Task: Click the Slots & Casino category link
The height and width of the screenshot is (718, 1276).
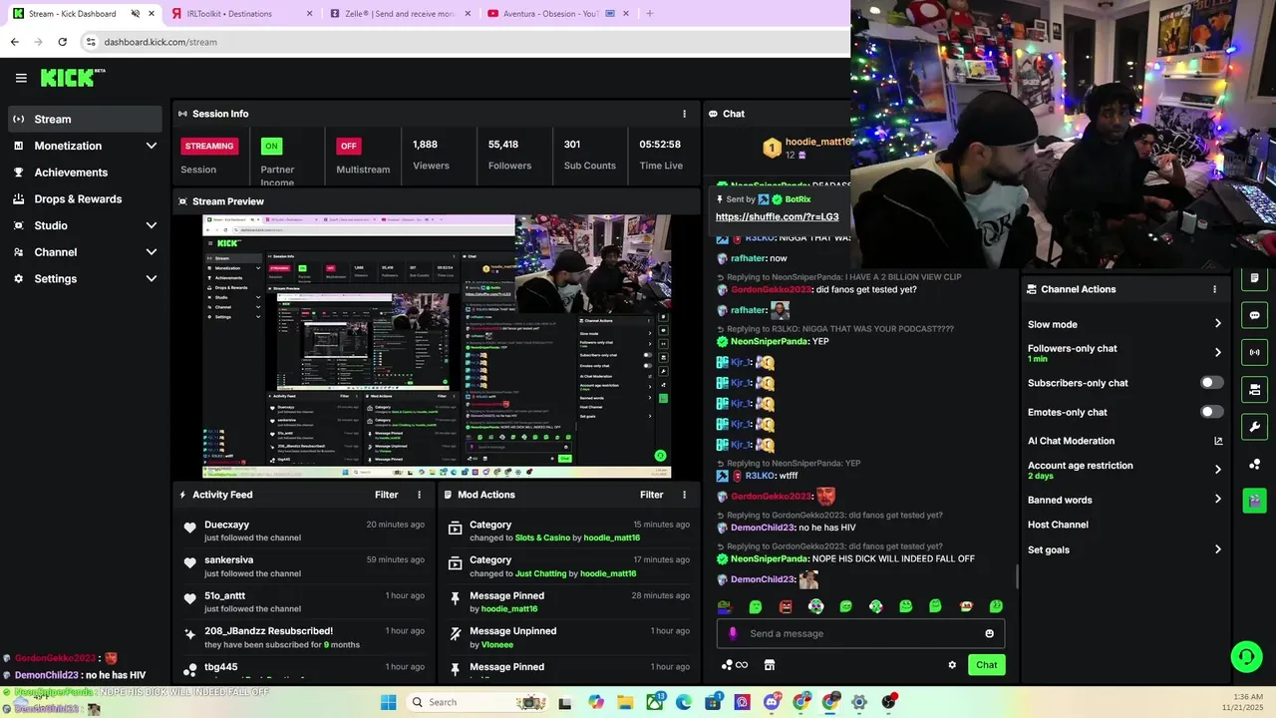Action: pos(542,538)
